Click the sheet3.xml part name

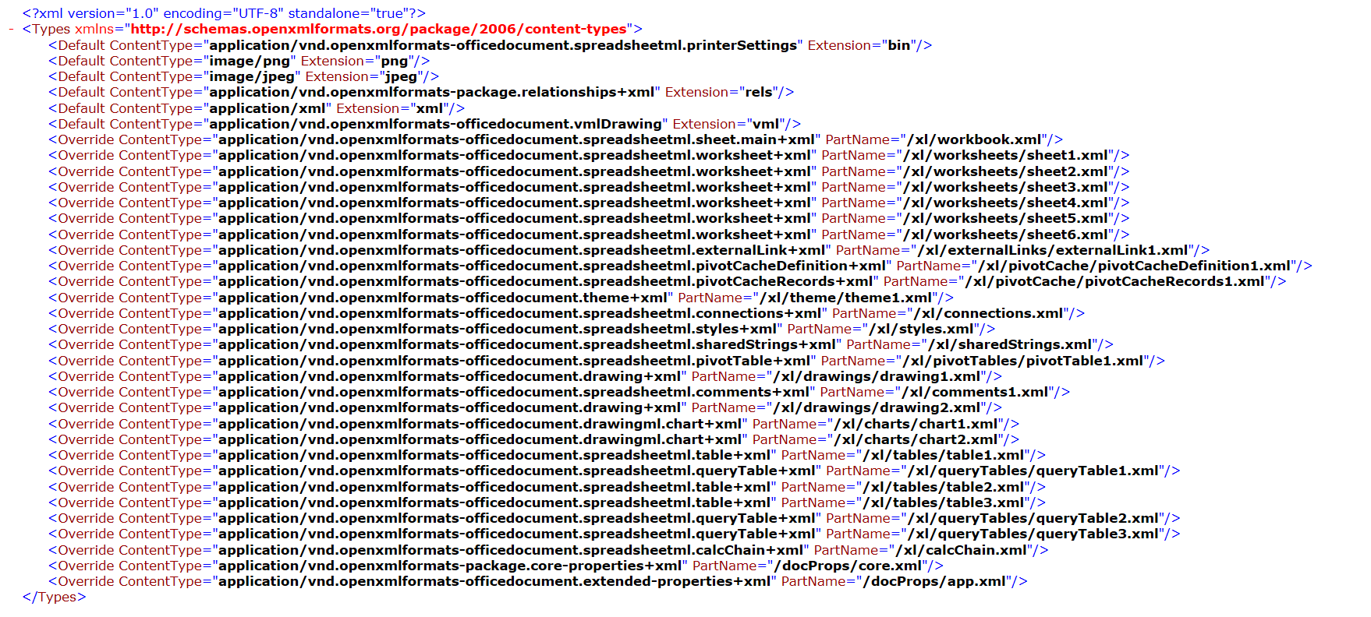pos(1006,187)
